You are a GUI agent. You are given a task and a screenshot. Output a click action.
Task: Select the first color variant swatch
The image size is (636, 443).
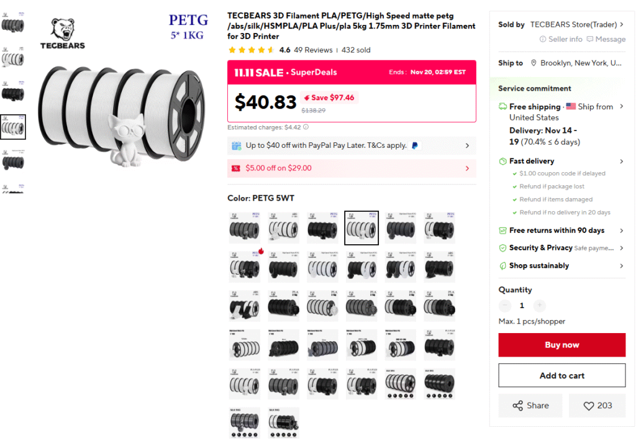coord(245,228)
